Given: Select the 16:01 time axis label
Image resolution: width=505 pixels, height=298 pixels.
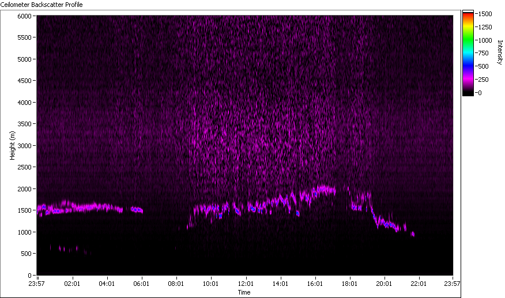Looking at the screenshot, I should pos(315,284).
